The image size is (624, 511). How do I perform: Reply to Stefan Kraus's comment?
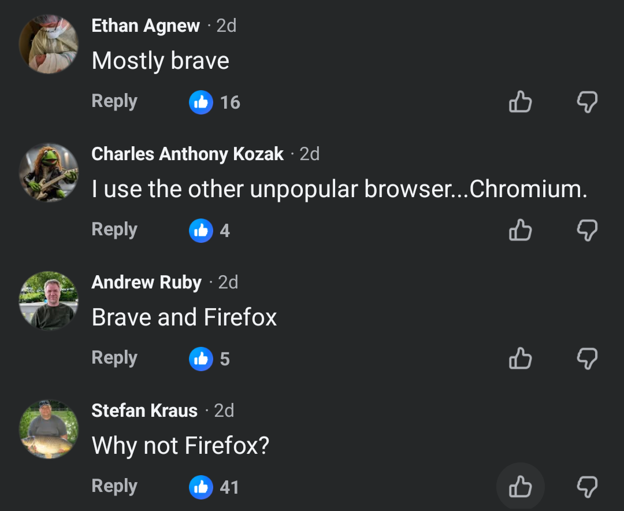(x=114, y=486)
